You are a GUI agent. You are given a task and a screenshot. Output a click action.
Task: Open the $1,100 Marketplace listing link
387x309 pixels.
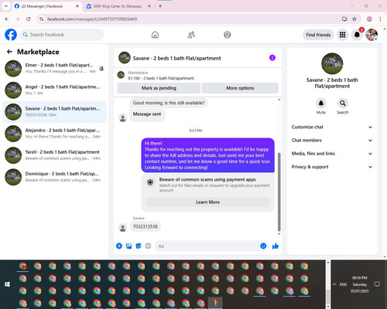161,78
